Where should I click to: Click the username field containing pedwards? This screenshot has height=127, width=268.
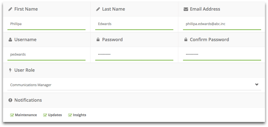(46, 55)
